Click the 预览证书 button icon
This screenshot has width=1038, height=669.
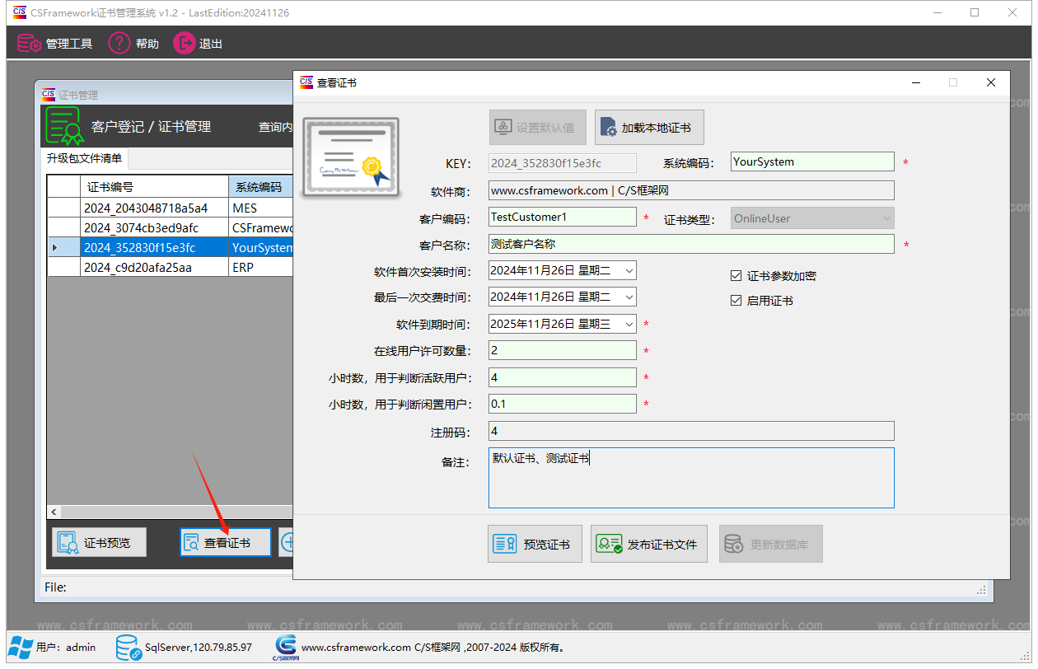point(504,544)
